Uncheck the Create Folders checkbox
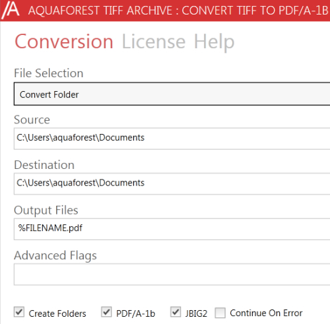 19,312
